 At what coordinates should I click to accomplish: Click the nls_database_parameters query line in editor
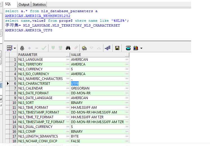(51, 11)
